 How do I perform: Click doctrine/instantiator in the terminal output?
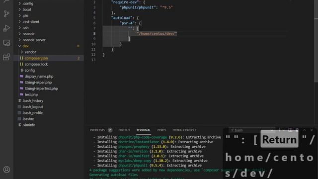(x=139, y=142)
